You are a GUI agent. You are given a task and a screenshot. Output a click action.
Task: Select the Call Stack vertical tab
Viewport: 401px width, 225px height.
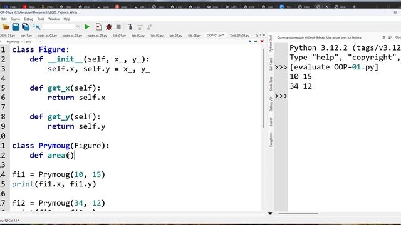(x=271, y=64)
